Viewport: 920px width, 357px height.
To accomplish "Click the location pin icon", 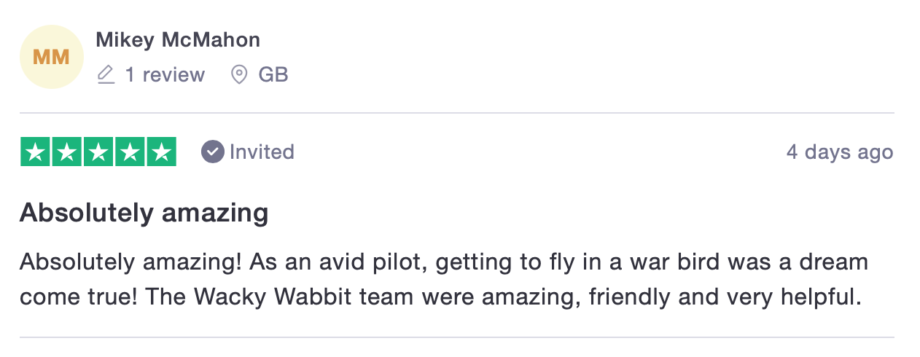I will pos(238,74).
